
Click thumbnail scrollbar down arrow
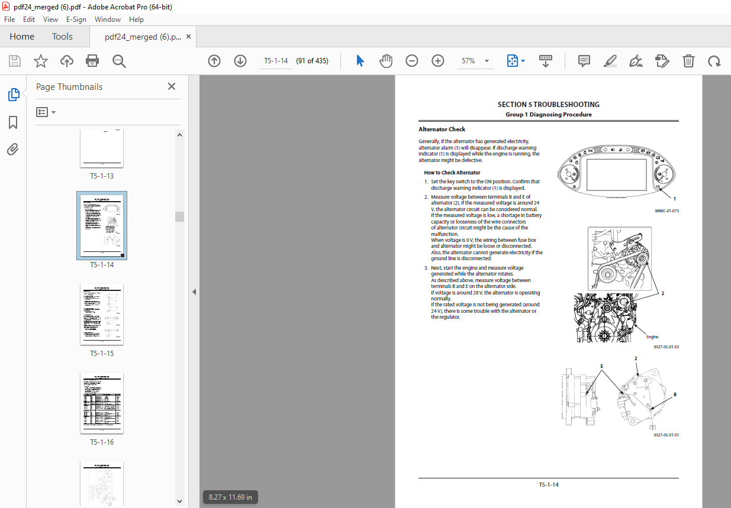[x=180, y=501]
